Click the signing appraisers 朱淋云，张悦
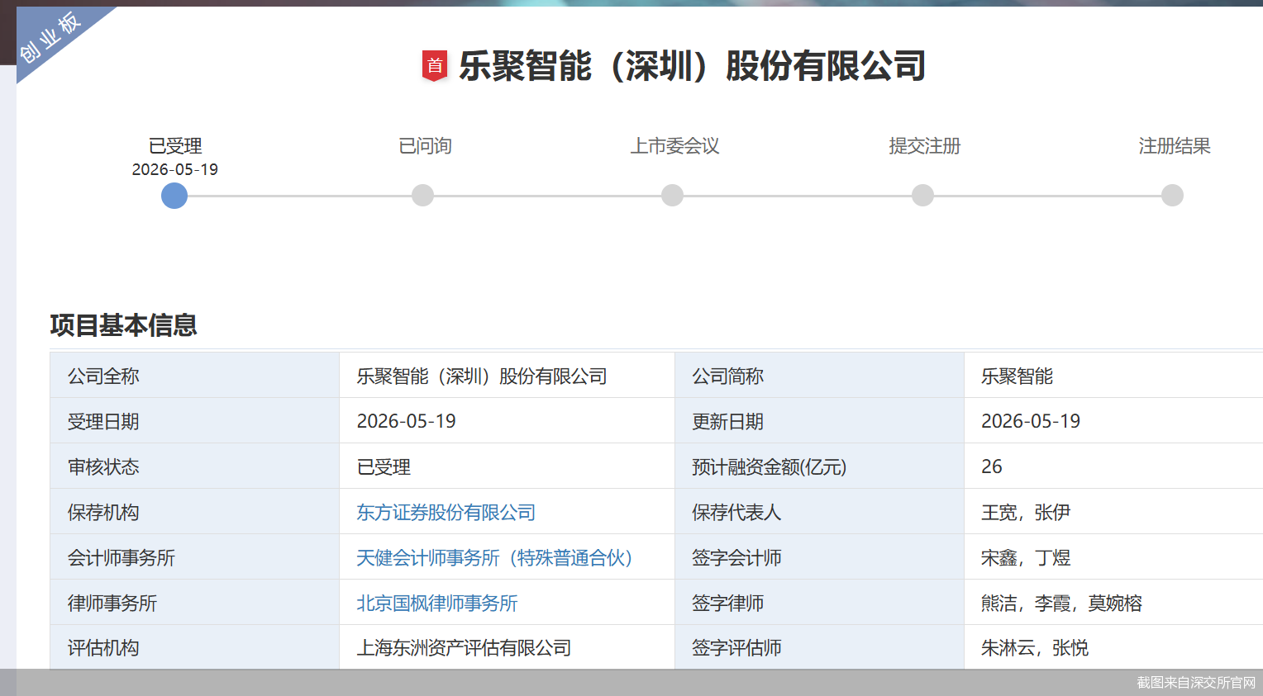 (x=1035, y=648)
